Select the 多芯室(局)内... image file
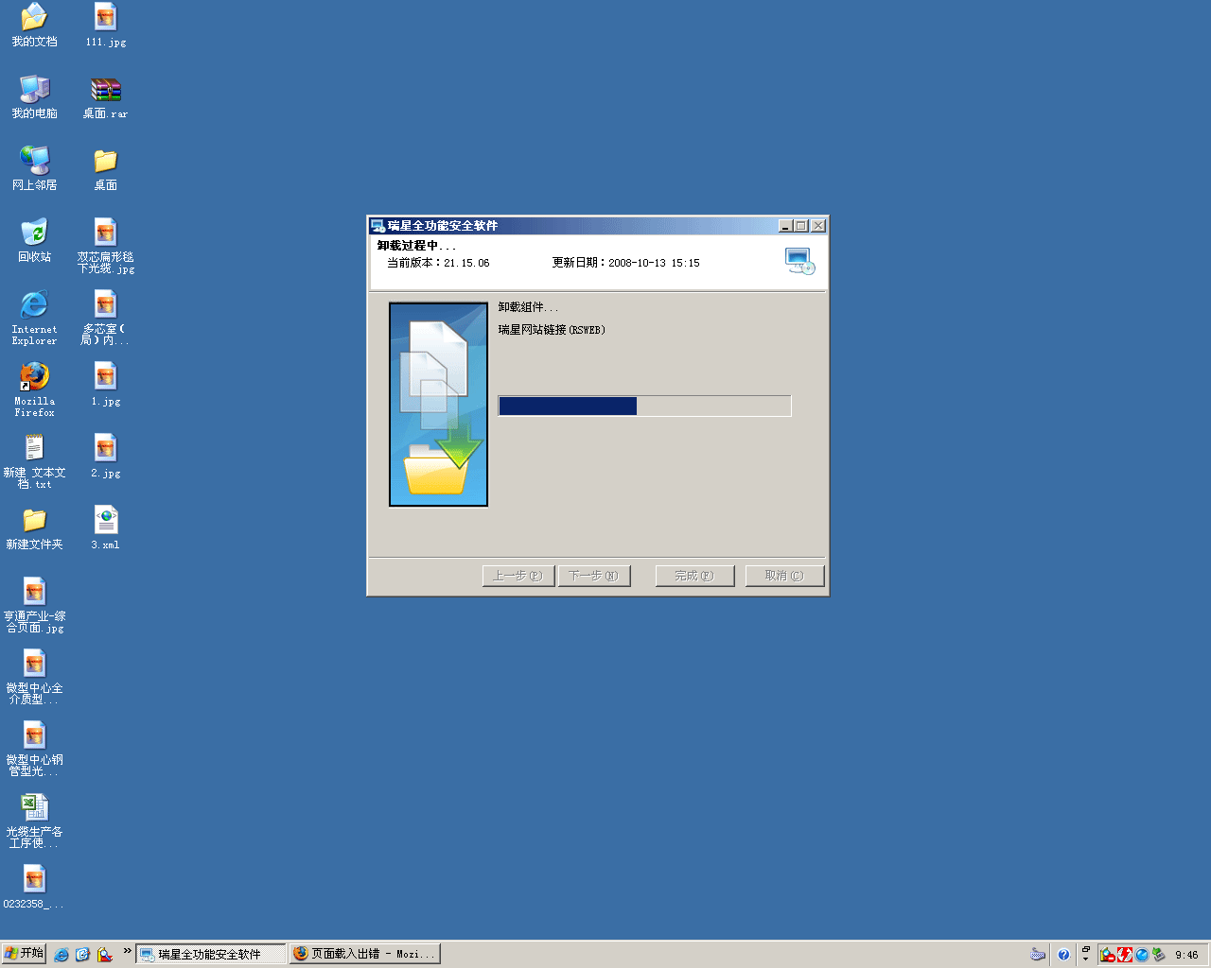 pos(106,318)
